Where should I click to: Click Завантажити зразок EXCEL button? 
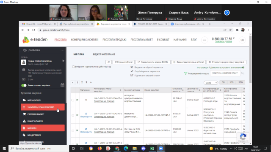153,62
